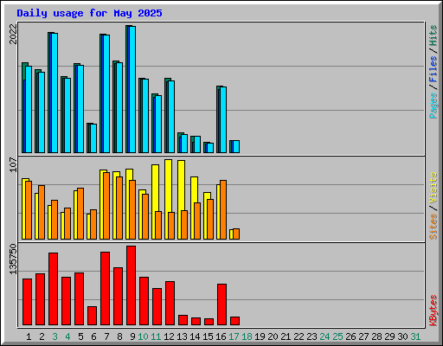Select the cyan Pages bar for day 16
The image size is (443, 346).
tap(223, 119)
